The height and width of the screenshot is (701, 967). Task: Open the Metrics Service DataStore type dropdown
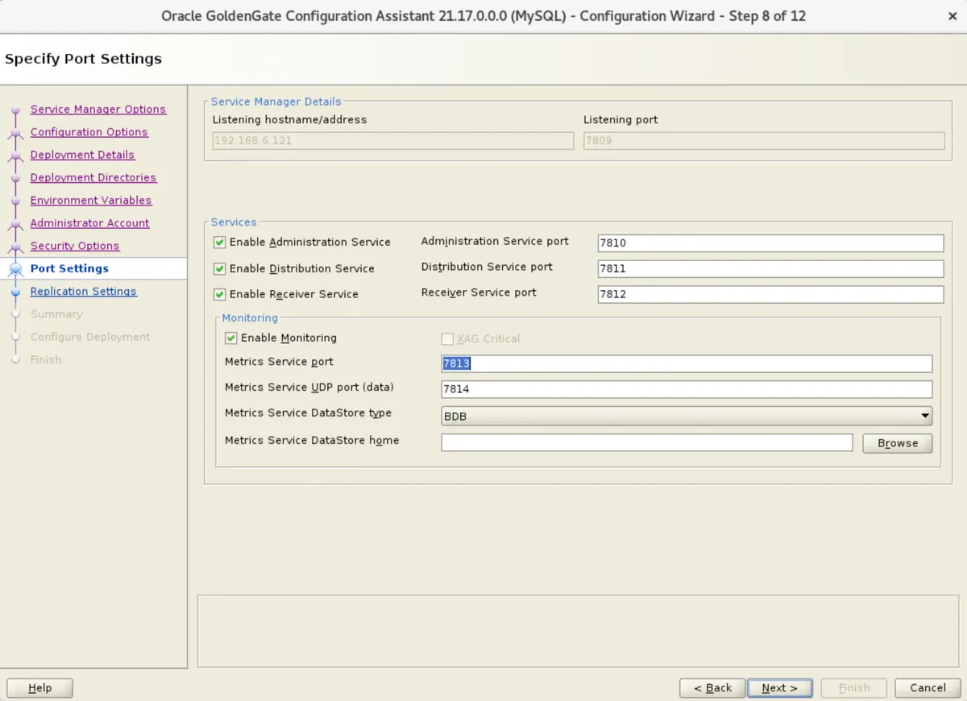[927, 416]
